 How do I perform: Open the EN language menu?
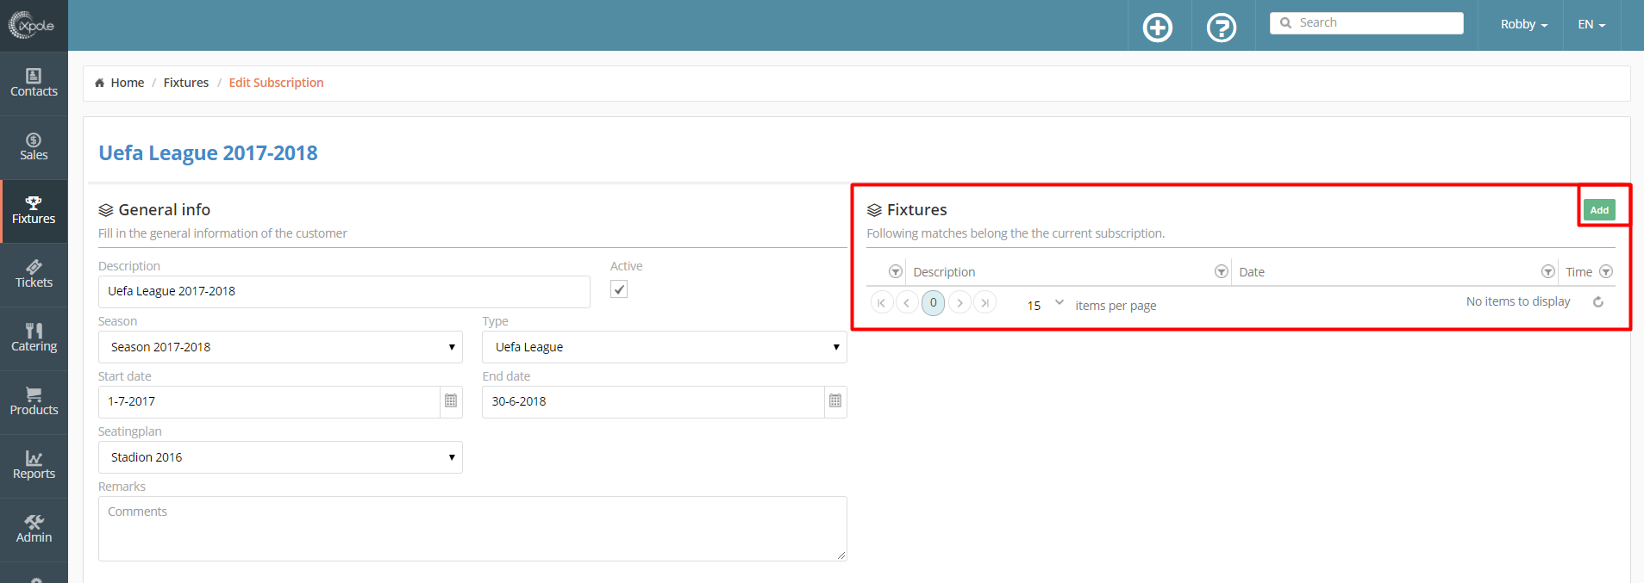tap(1591, 24)
